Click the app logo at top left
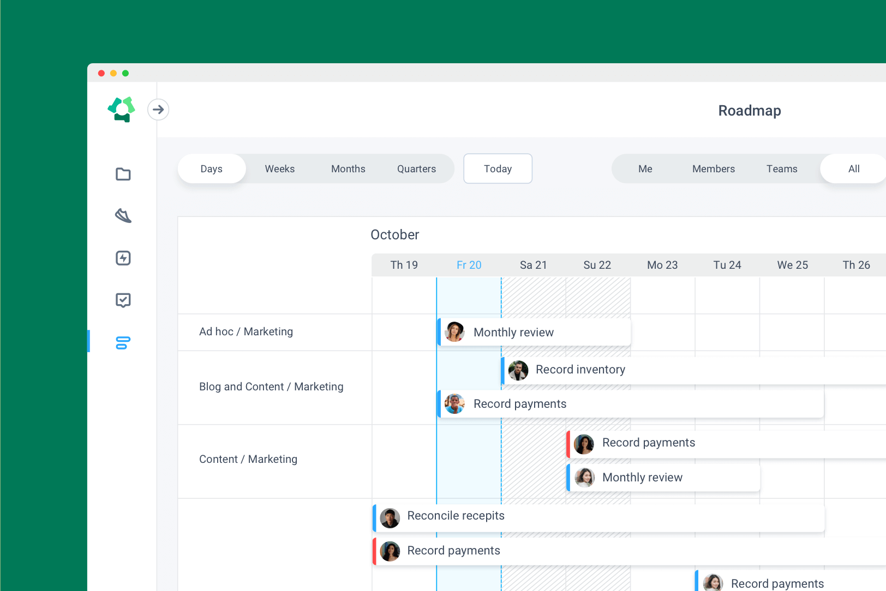The image size is (886, 591). [121, 110]
